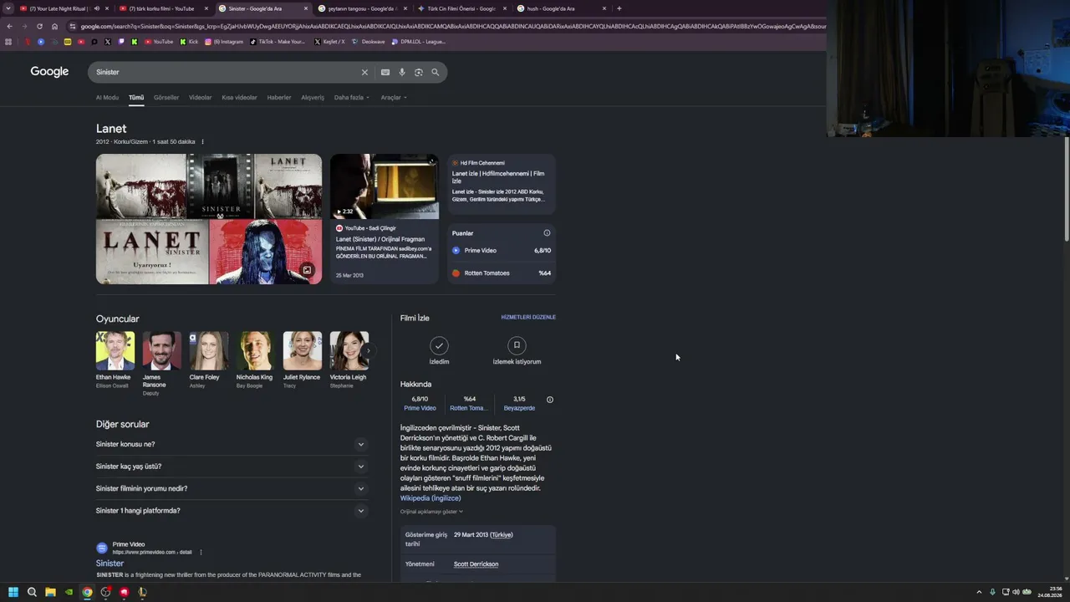Open the Wikipedia (İngilizce) link

point(431,498)
